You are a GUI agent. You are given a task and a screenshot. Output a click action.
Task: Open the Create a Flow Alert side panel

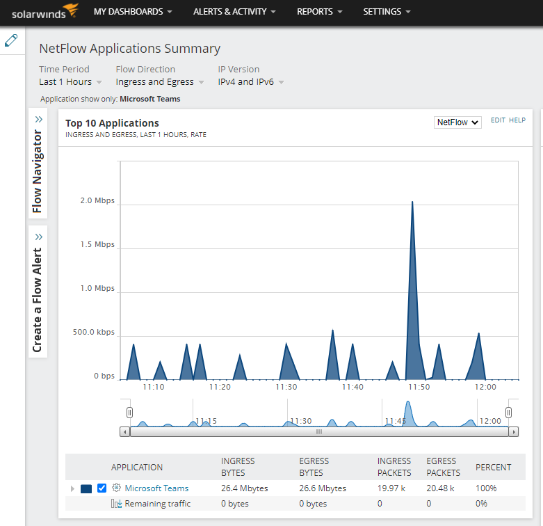[x=38, y=292]
